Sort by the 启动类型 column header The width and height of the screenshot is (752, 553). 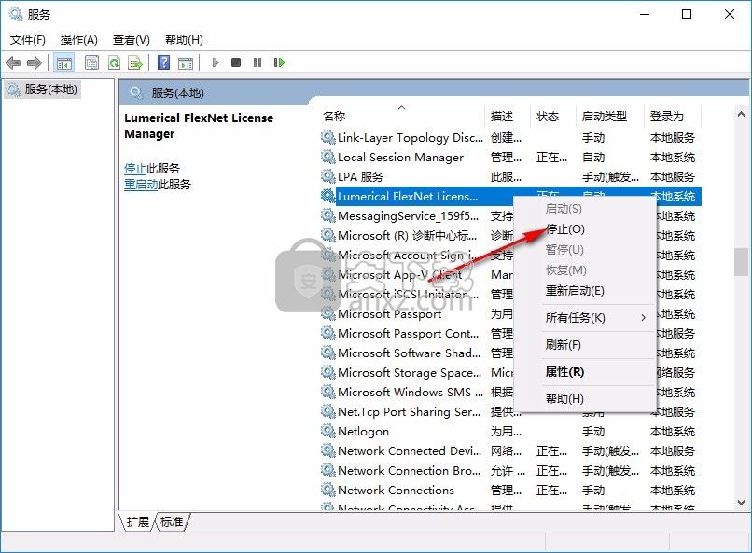[605, 116]
